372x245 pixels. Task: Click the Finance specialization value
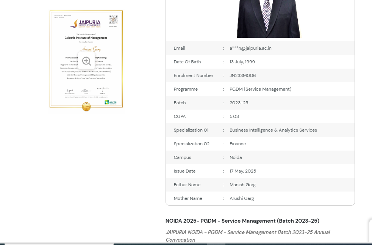pos(238,144)
